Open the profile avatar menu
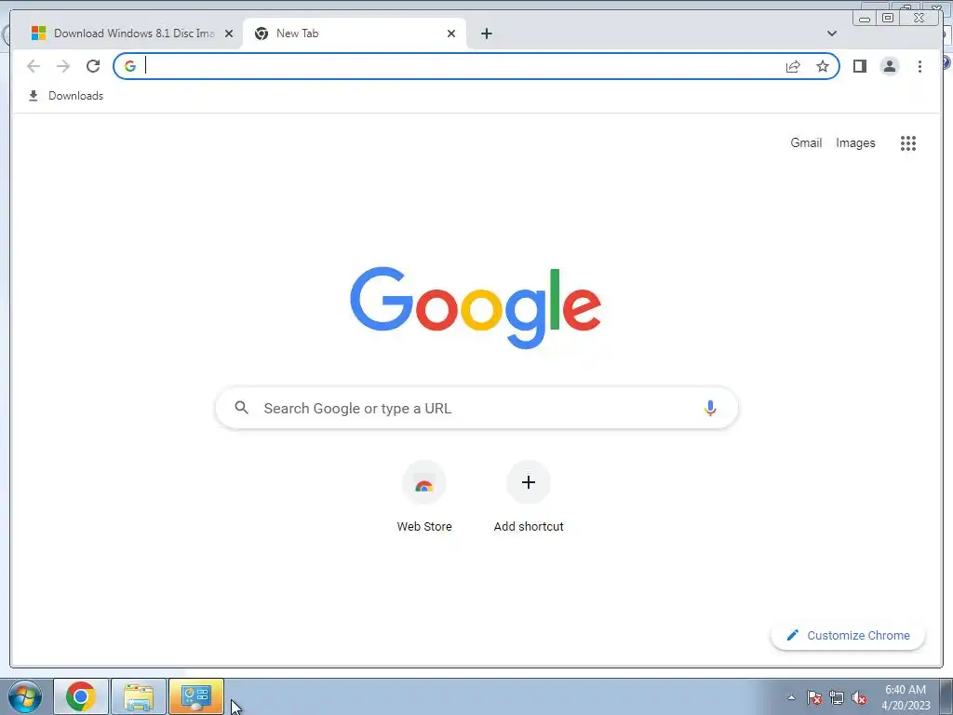Viewport: 953px width, 715px height. (x=889, y=66)
